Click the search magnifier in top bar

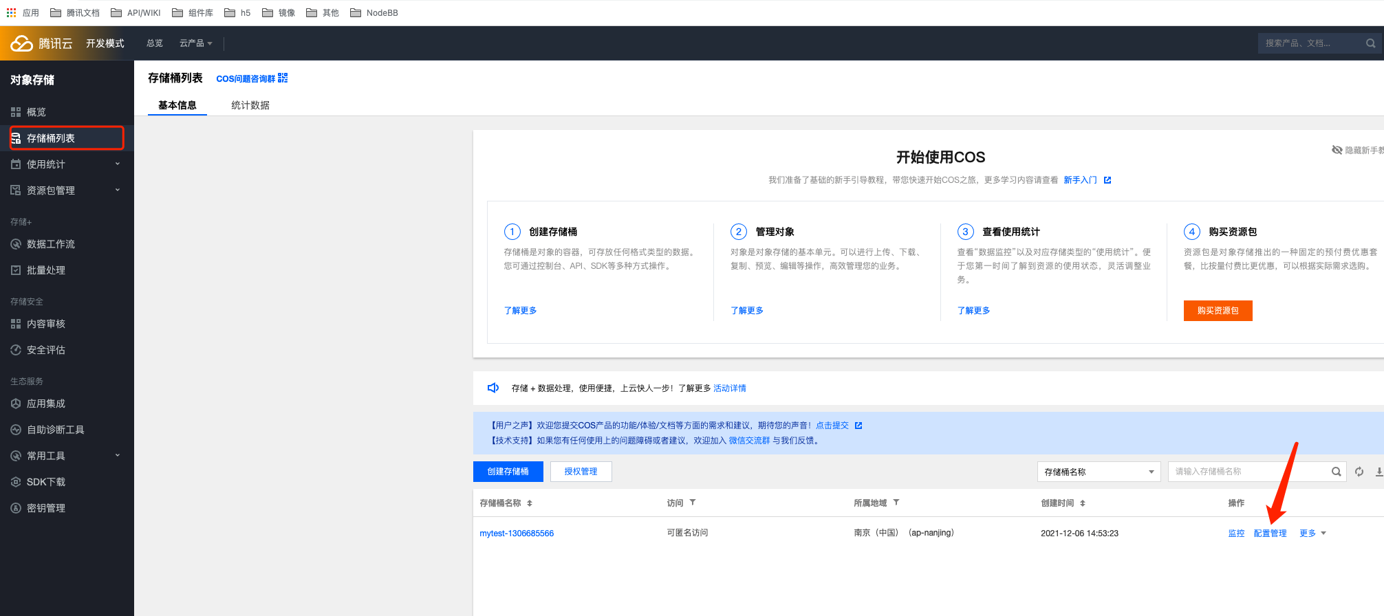point(1370,43)
